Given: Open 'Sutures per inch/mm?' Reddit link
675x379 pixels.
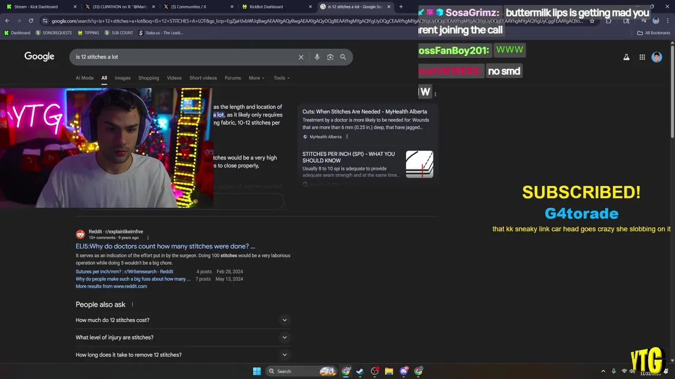Looking at the screenshot, I should [124, 272].
